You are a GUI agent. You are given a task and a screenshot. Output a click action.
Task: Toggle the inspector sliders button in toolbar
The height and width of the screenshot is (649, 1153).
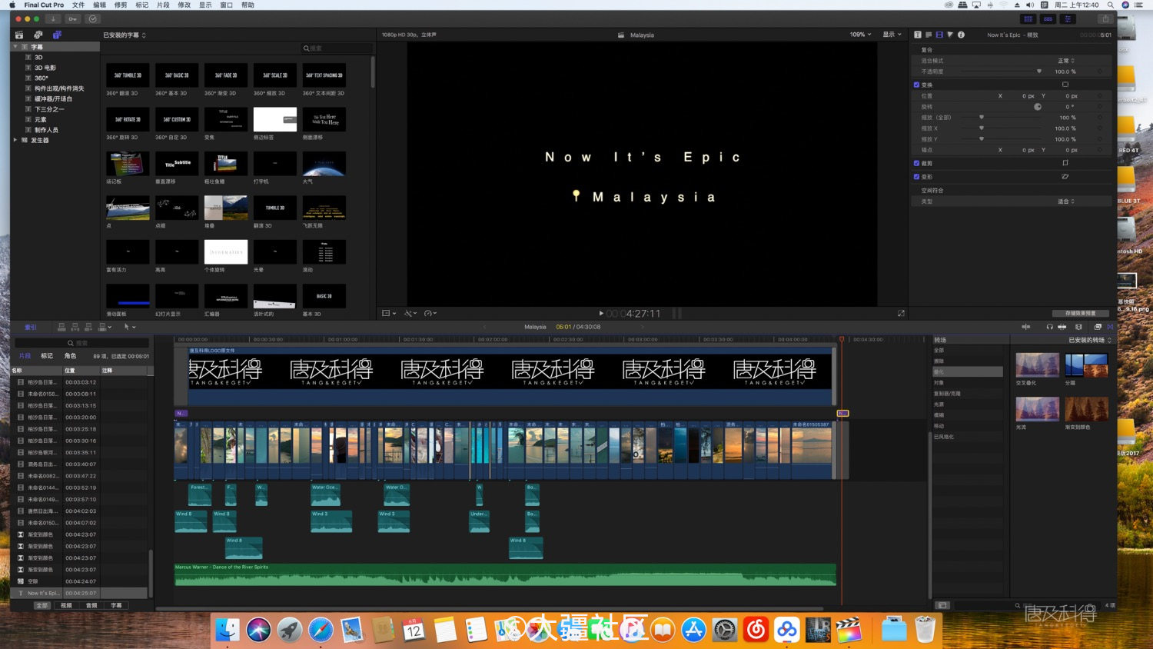tap(1068, 18)
